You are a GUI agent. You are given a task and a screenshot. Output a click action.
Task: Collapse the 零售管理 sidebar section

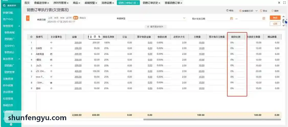(x=19, y=26)
